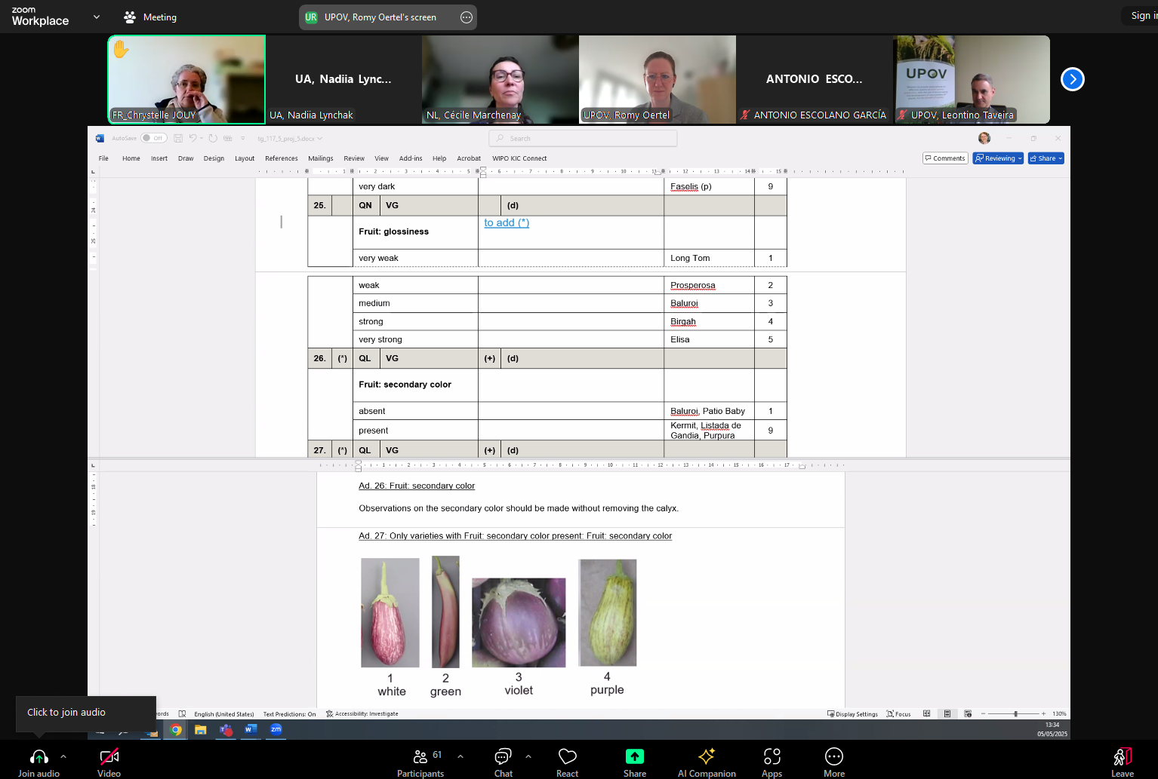Open the Review tab in Word
The height and width of the screenshot is (779, 1158).
tap(353, 158)
